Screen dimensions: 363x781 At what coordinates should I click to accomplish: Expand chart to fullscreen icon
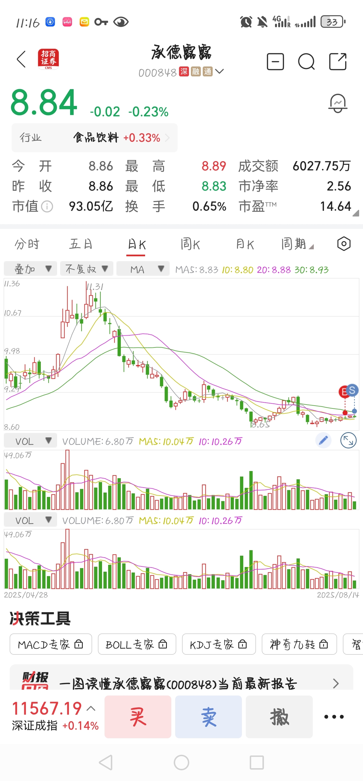point(348,440)
